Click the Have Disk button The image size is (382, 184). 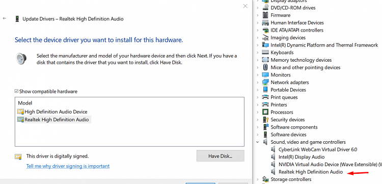220,156
